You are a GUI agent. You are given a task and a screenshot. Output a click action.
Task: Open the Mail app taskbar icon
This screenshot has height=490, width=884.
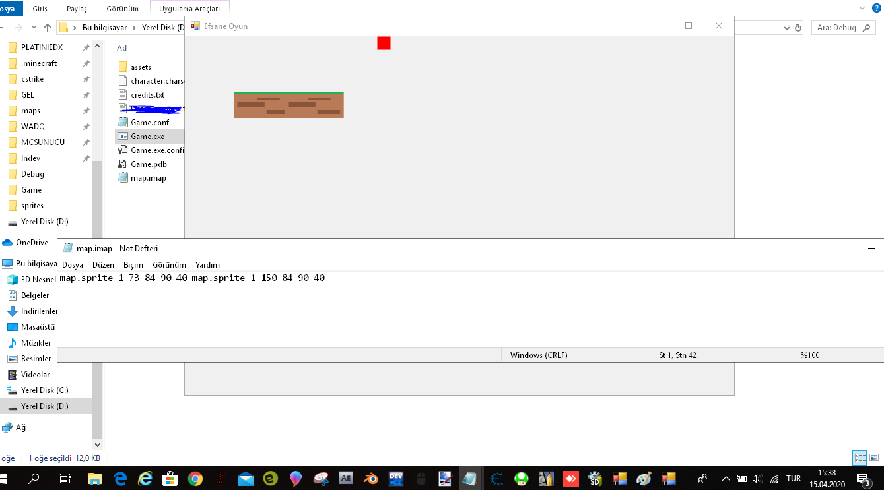246,479
